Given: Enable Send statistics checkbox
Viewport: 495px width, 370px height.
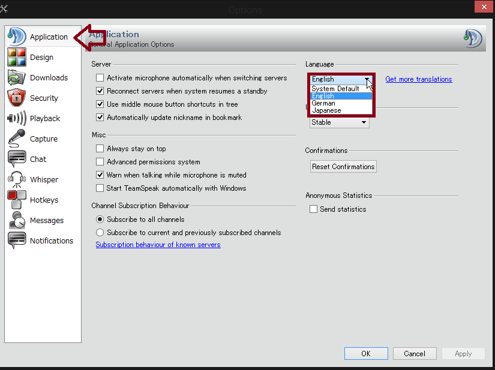Looking at the screenshot, I should (313, 209).
